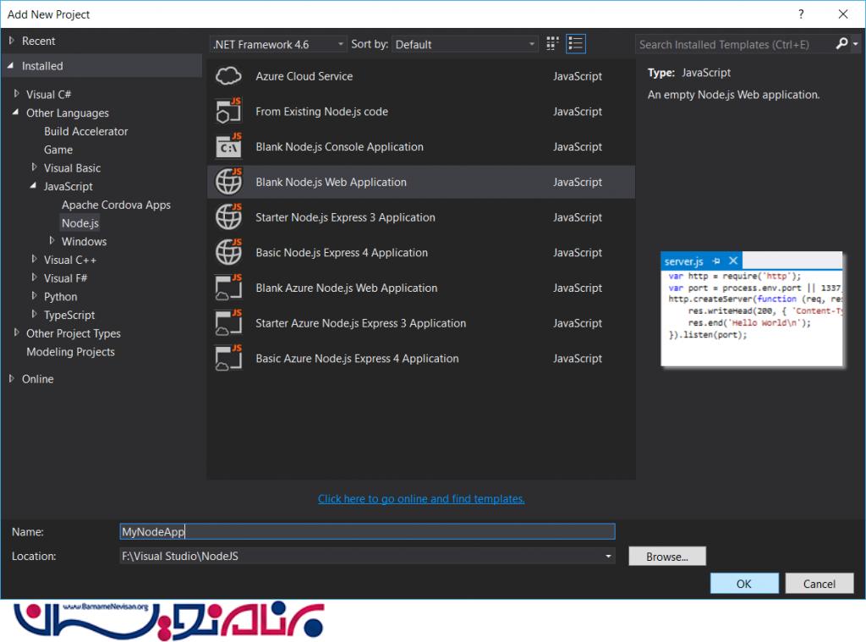Screen dimensions: 866x642
Task: Click the Basic Azure Node.js Express 4 icon
Action: point(228,359)
